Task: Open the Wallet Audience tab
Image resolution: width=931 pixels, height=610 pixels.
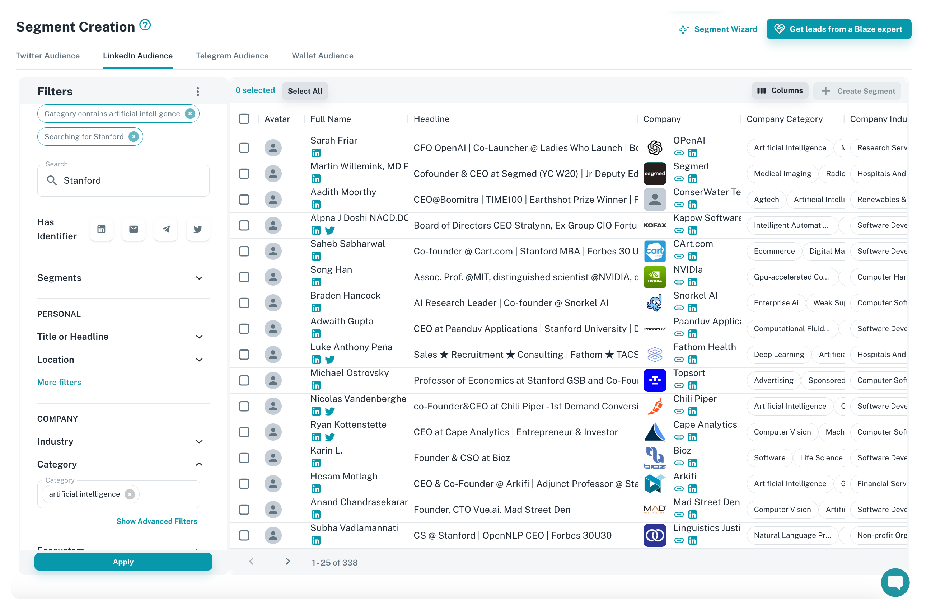Action: point(322,56)
